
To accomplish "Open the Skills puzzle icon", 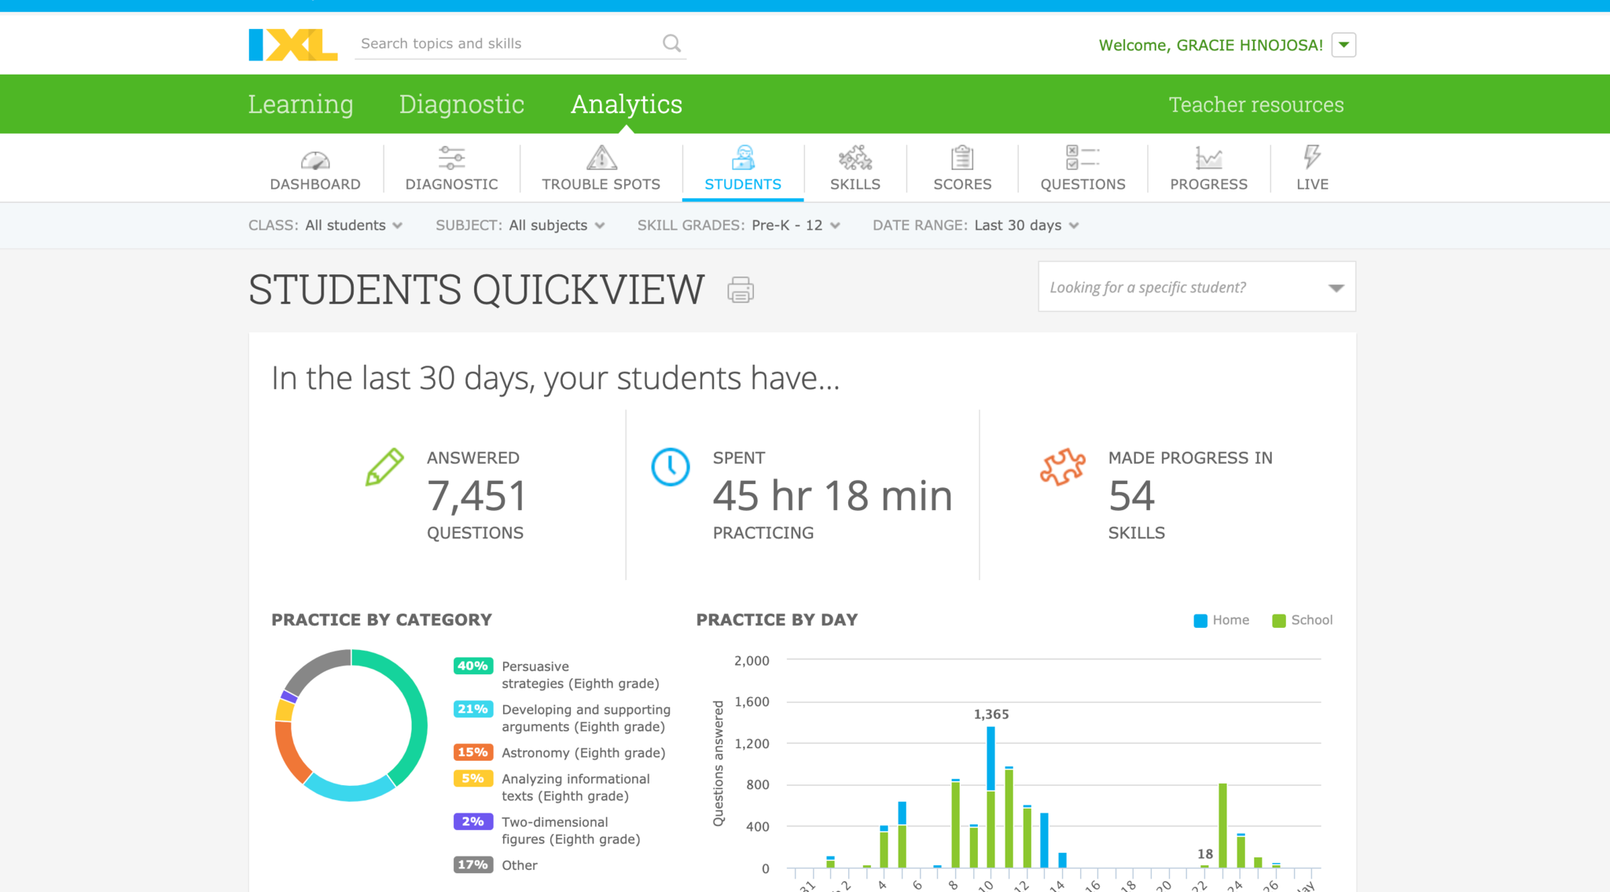I will click(x=855, y=158).
